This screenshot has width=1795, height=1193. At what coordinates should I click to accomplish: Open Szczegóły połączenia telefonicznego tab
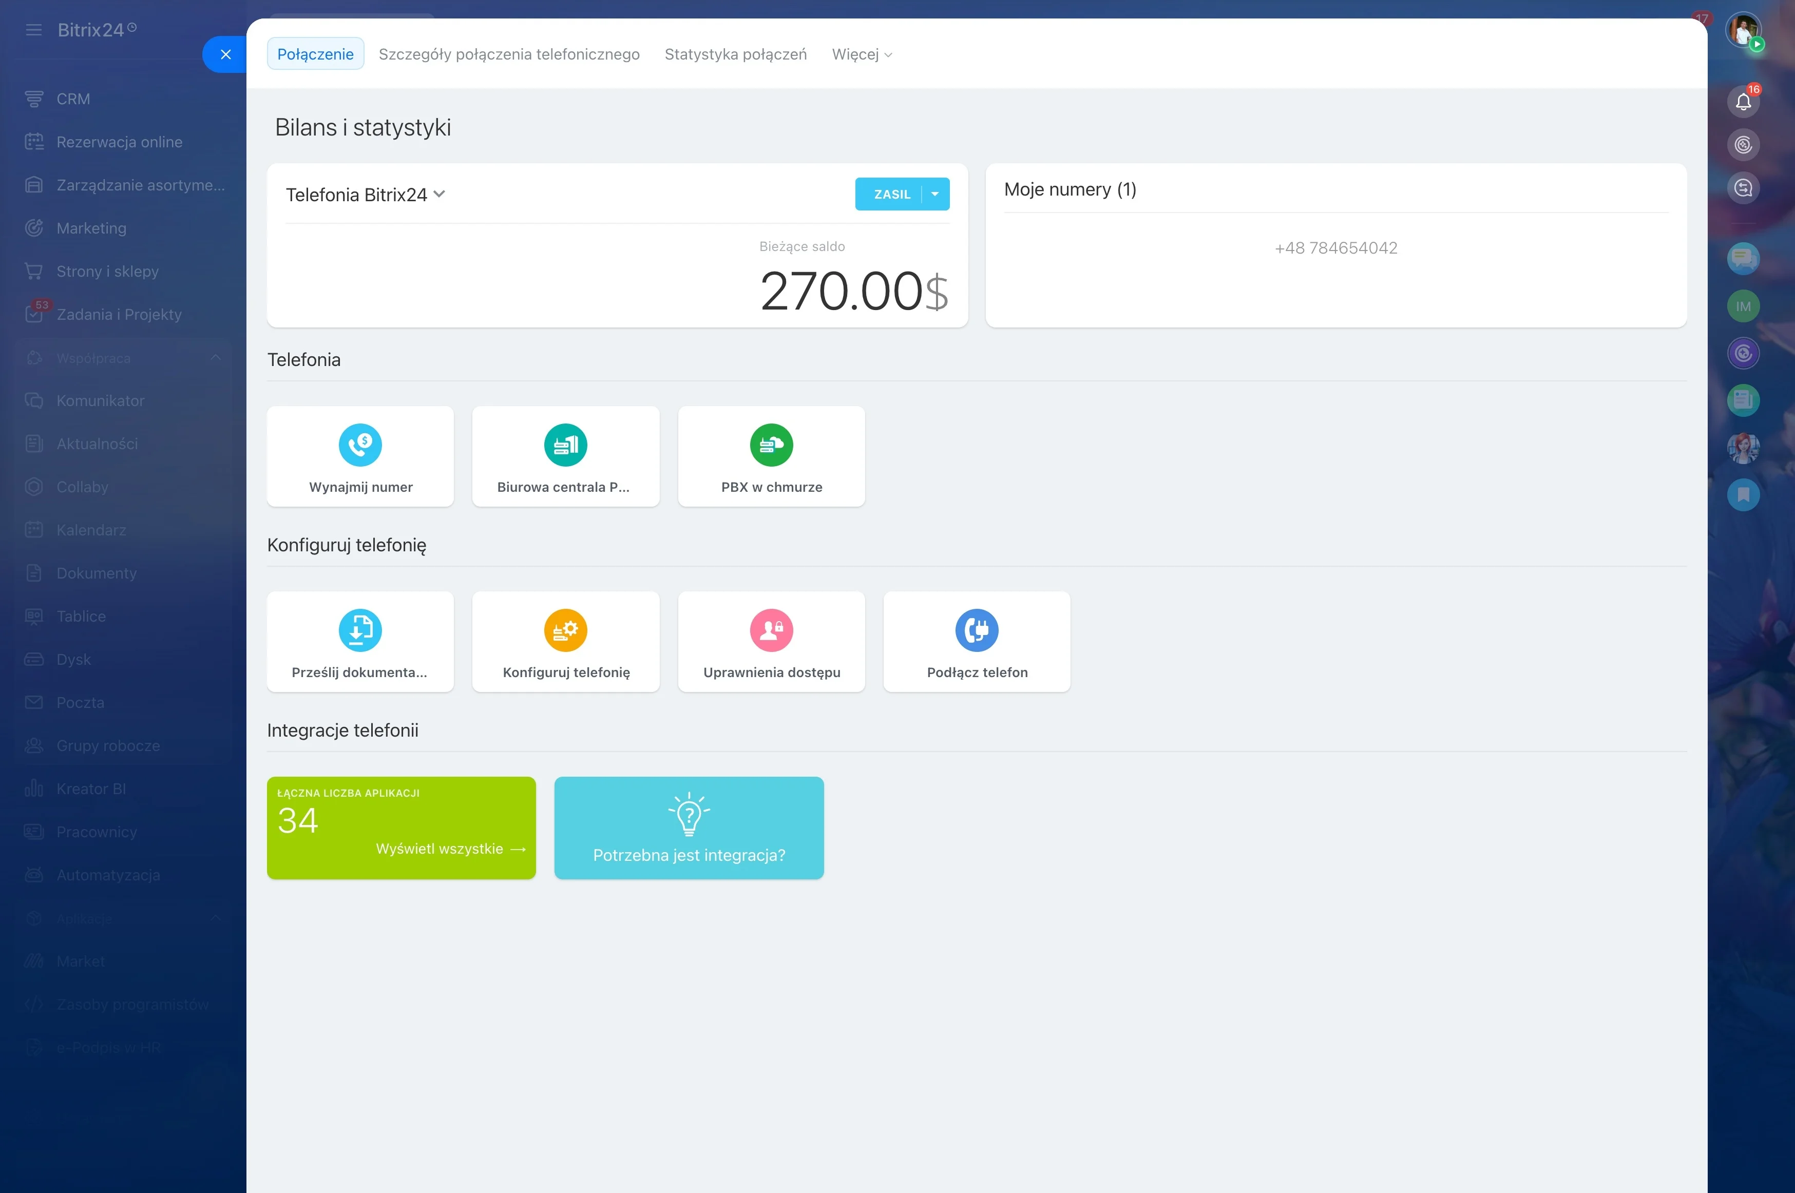(509, 54)
